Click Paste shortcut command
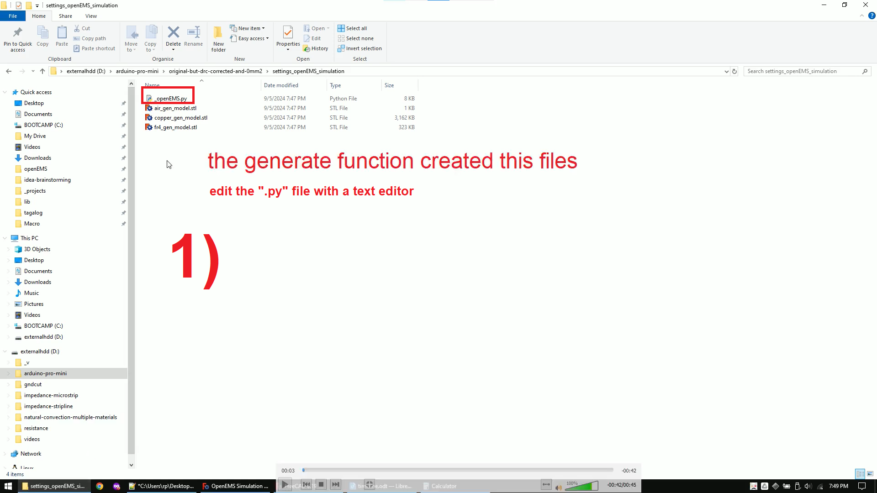Viewport: 877px width, 493px height. [x=95, y=48]
